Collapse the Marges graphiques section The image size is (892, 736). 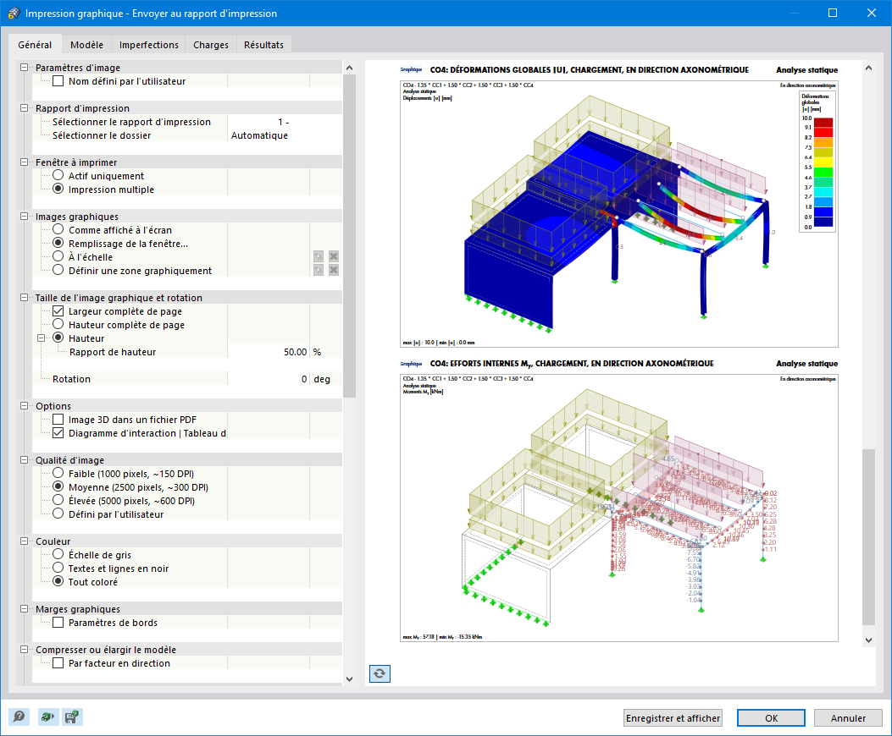click(x=24, y=609)
